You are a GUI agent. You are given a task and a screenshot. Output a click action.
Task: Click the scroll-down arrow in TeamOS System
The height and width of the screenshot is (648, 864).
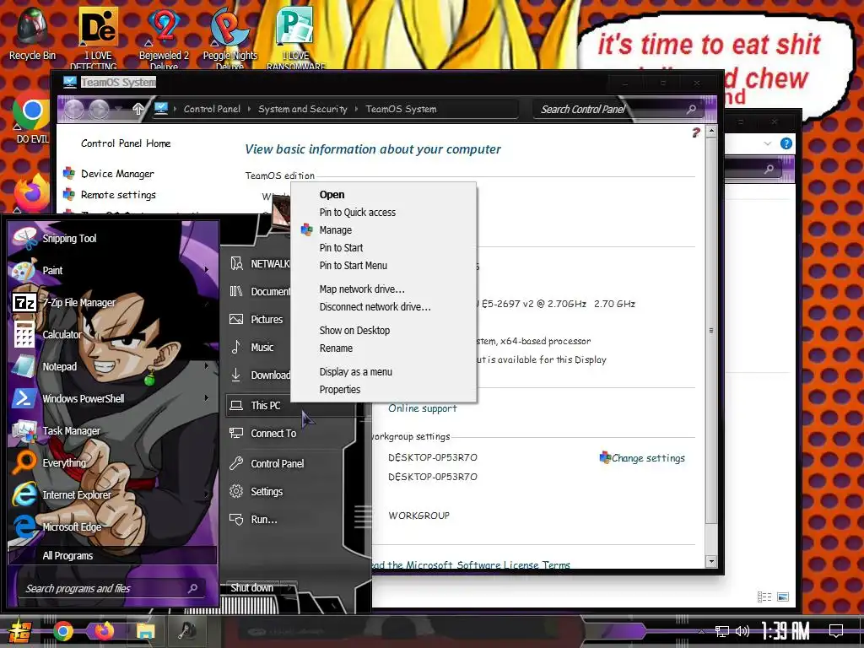[710, 561]
